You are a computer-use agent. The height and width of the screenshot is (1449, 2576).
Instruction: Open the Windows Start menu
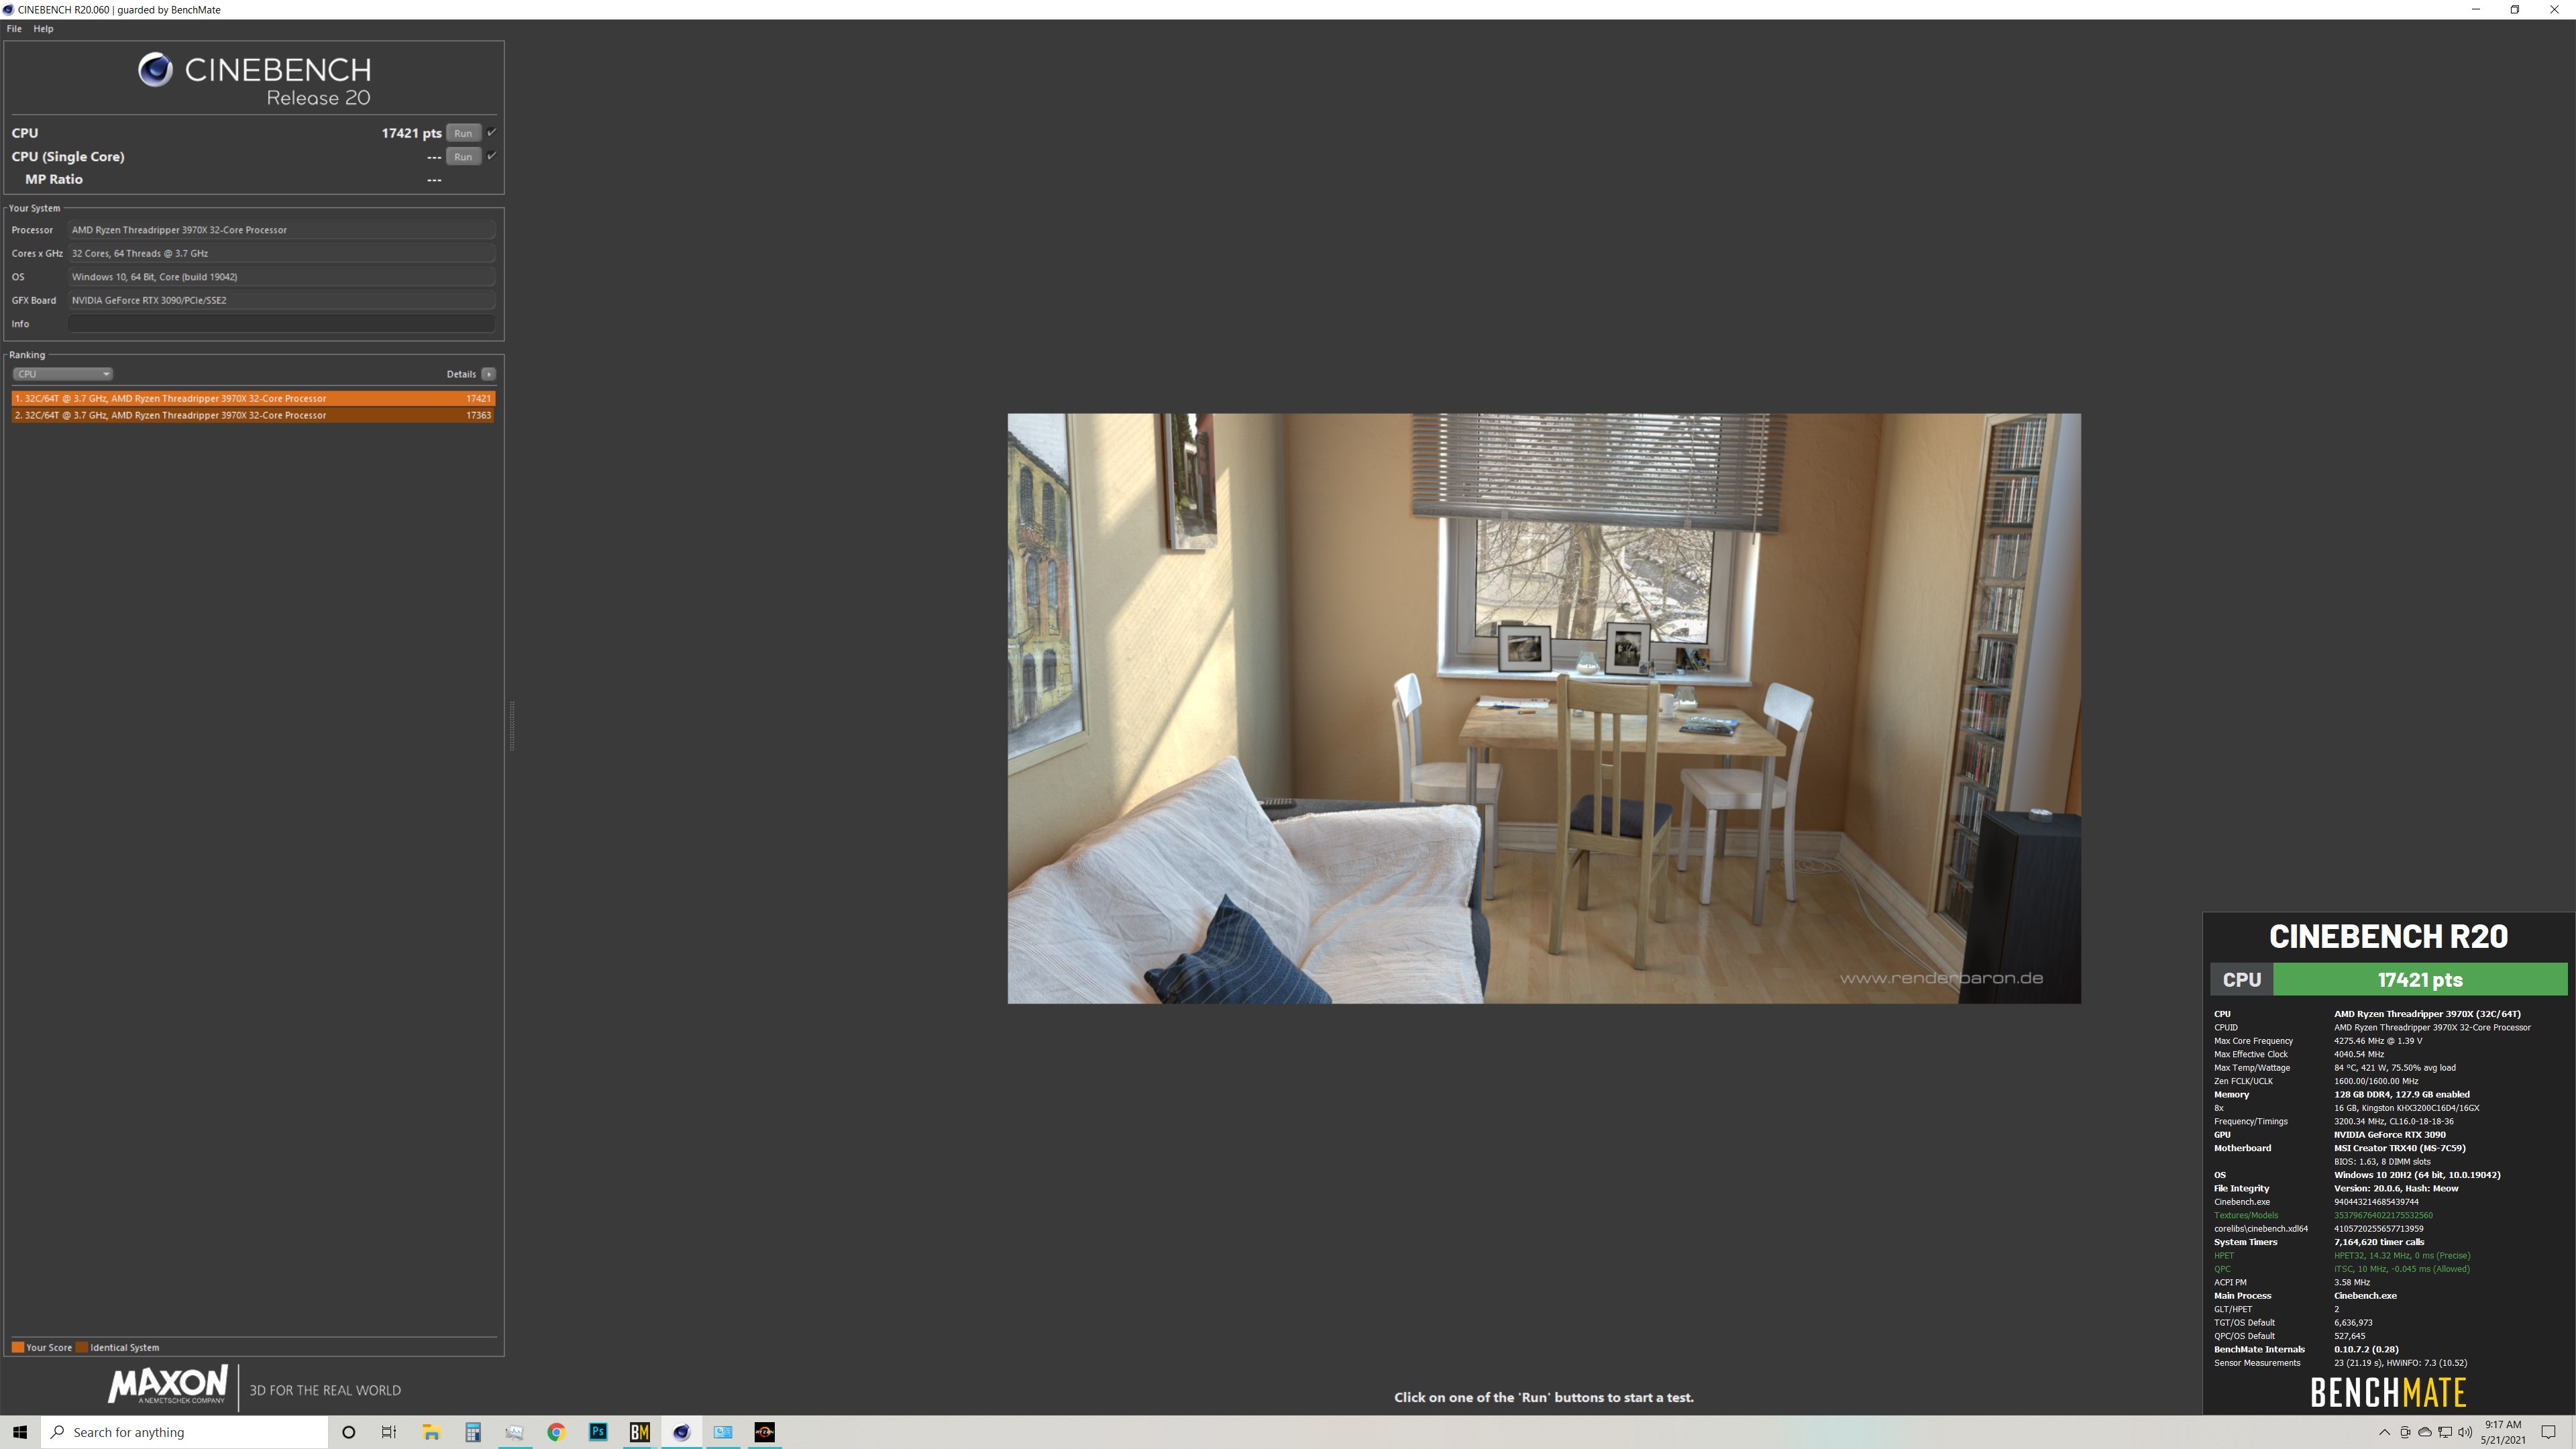pos(20,1432)
